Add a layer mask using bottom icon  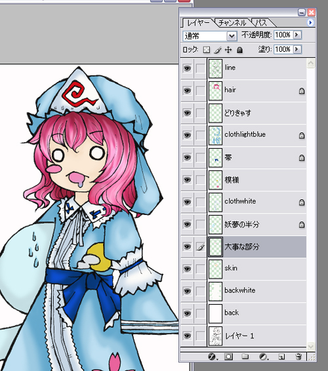tap(228, 357)
